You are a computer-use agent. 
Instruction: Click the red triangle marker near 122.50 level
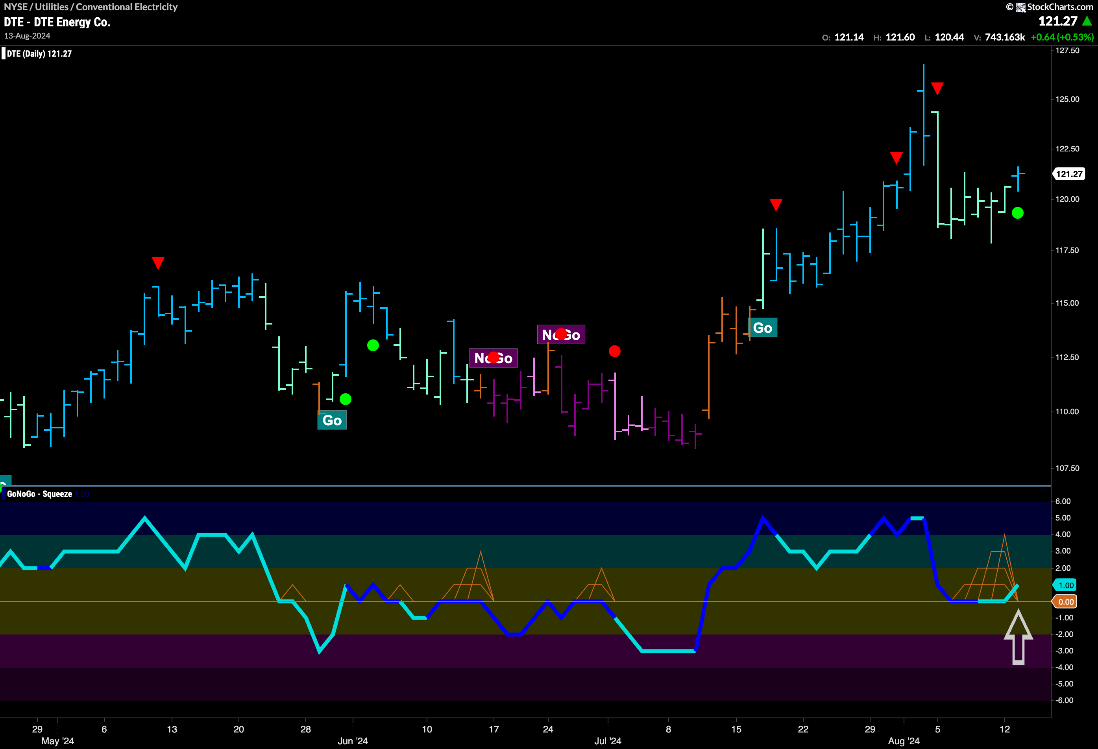[x=896, y=158]
